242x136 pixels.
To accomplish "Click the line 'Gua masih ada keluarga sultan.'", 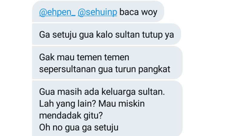I will point(102,92).
